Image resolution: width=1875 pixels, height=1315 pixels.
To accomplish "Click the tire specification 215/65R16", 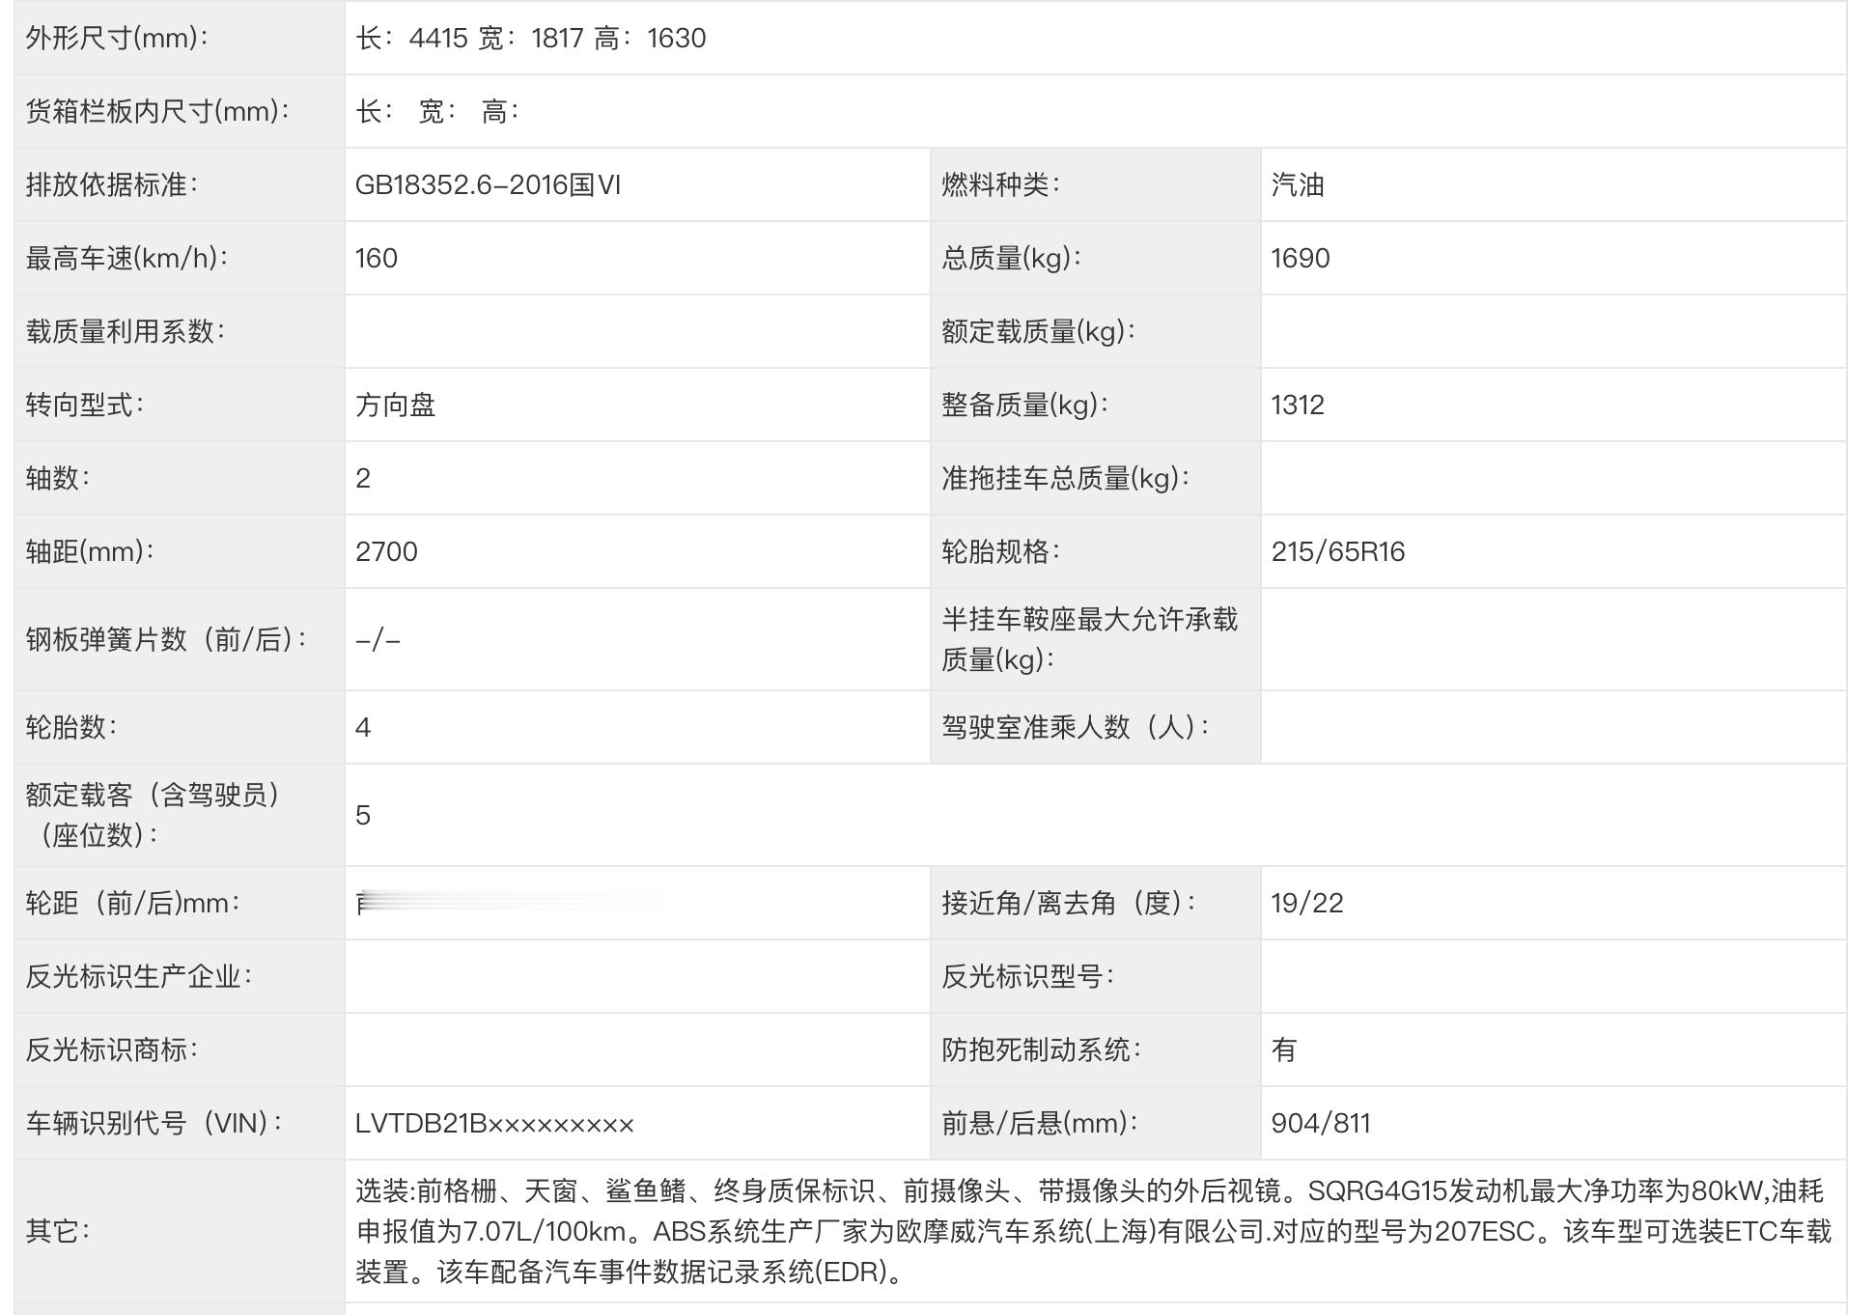I will tap(1337, 552).
